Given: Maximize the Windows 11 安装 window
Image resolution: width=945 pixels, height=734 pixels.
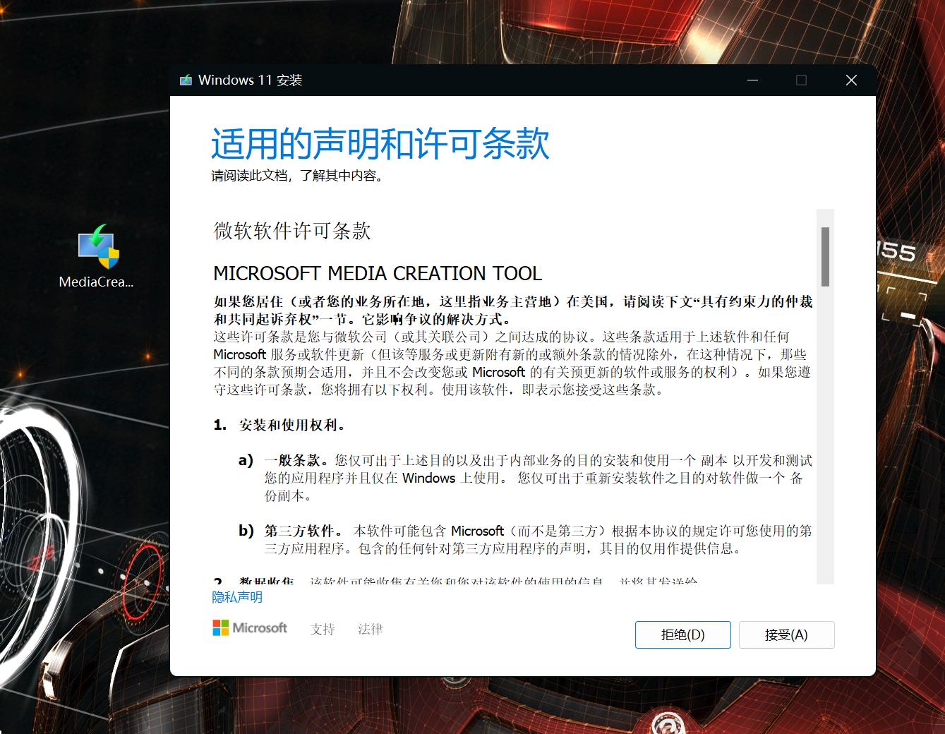Looking at the screenshot, I should pos(801,80).
